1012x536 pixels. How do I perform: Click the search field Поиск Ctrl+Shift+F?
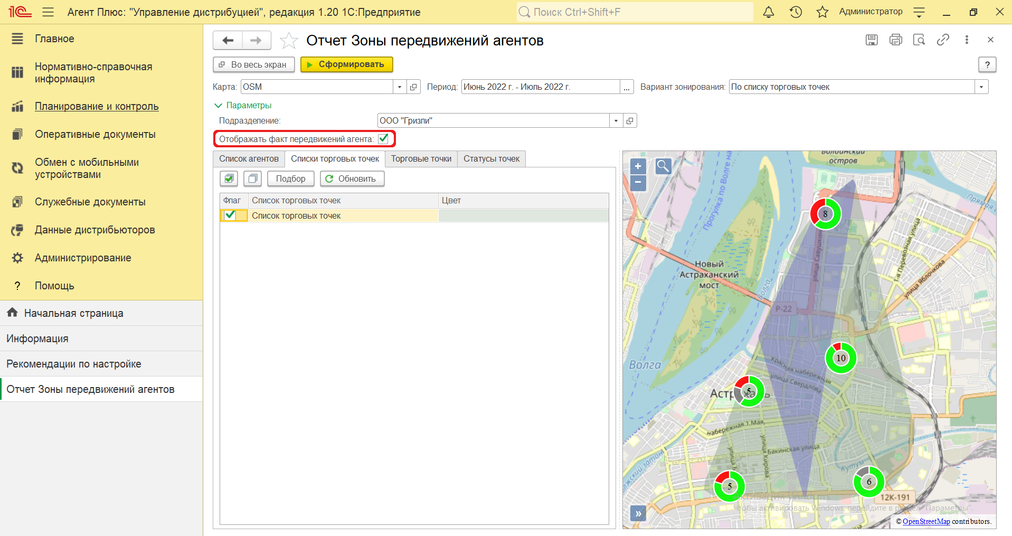coord(635,12)
